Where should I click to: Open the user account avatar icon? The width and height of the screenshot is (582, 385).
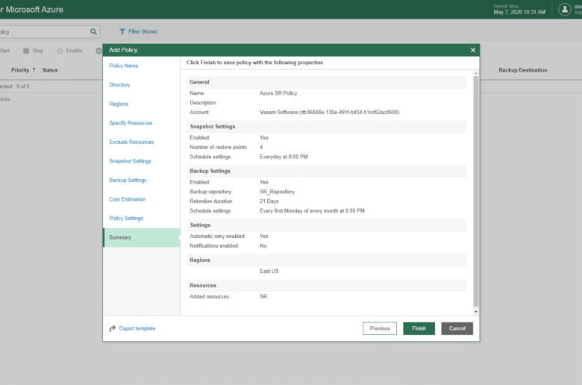point(565,10)
